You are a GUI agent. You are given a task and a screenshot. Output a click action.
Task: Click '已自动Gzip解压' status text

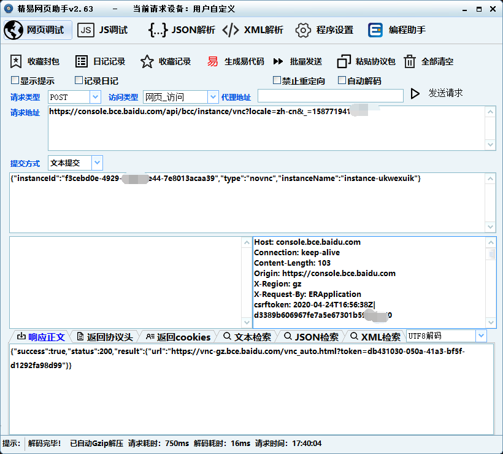96,444
